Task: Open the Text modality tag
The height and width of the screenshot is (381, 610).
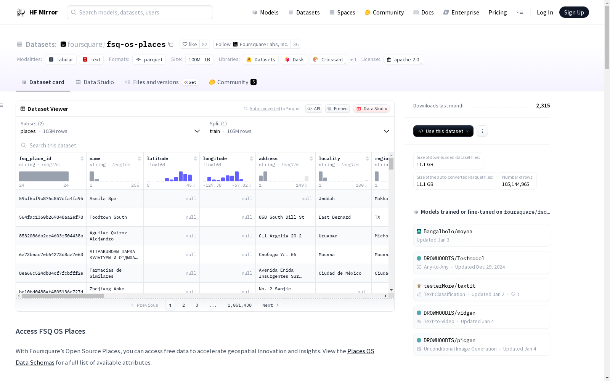Action: point(91,59)
